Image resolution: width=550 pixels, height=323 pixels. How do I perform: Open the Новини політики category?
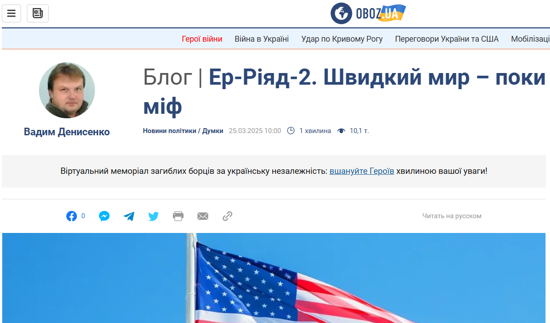point(169,131)
